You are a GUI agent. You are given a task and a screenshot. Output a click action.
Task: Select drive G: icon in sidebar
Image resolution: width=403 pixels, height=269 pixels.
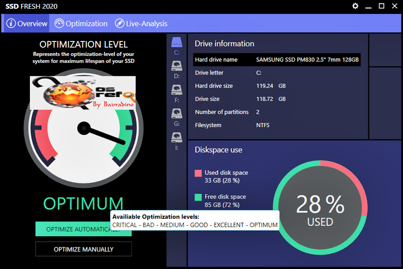click(177, 113)
